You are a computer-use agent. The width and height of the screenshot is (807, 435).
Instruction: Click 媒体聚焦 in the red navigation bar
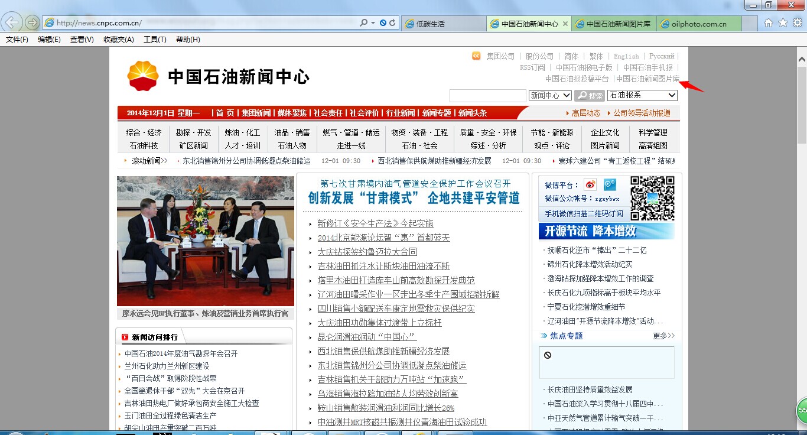(x=292, y=113)
